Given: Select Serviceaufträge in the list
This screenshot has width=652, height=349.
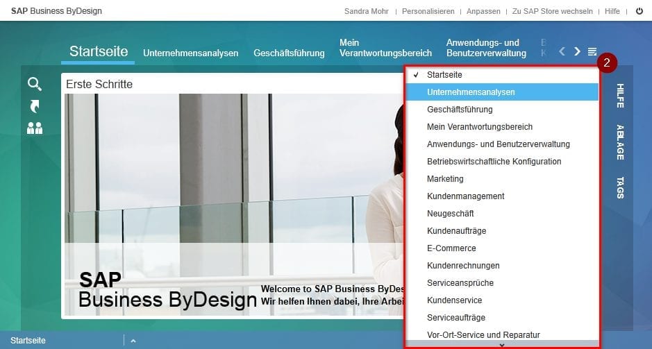Looking at the screenshot, I should 502,317.
